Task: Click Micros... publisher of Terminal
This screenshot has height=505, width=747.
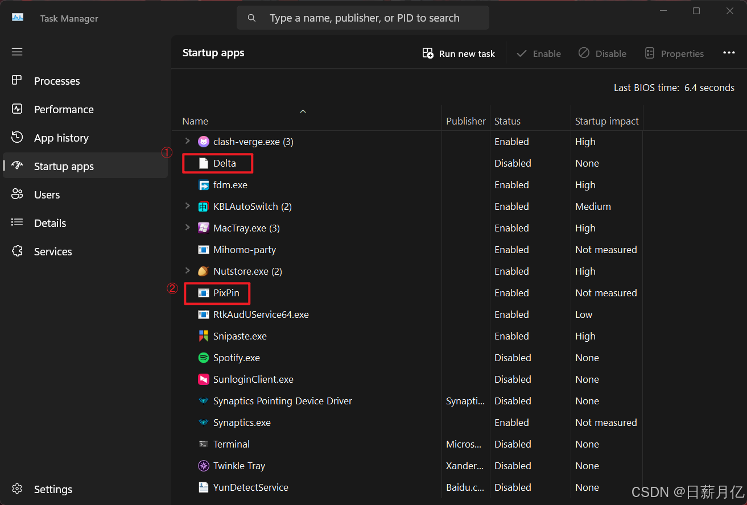Action: (x=464, y=444)
